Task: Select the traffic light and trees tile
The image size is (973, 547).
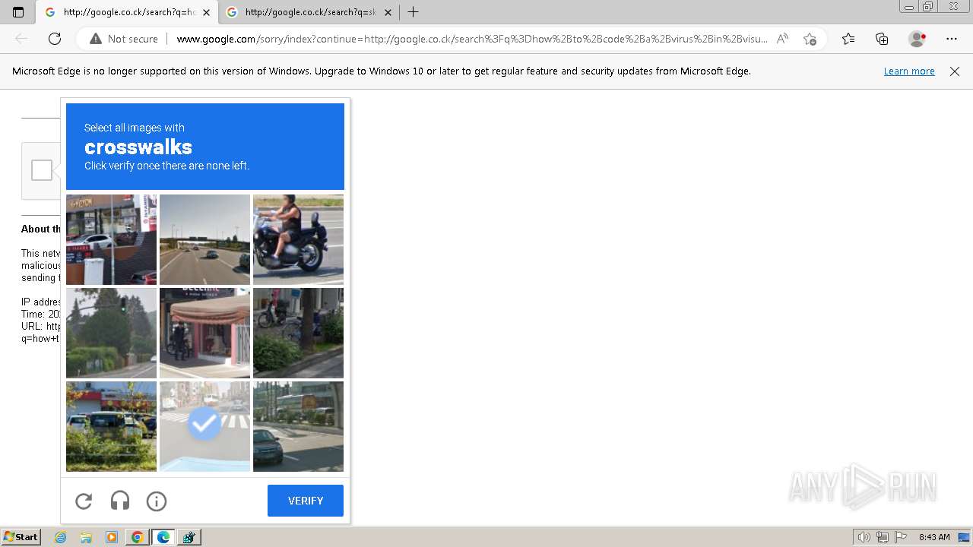Action: pos(111,333)
